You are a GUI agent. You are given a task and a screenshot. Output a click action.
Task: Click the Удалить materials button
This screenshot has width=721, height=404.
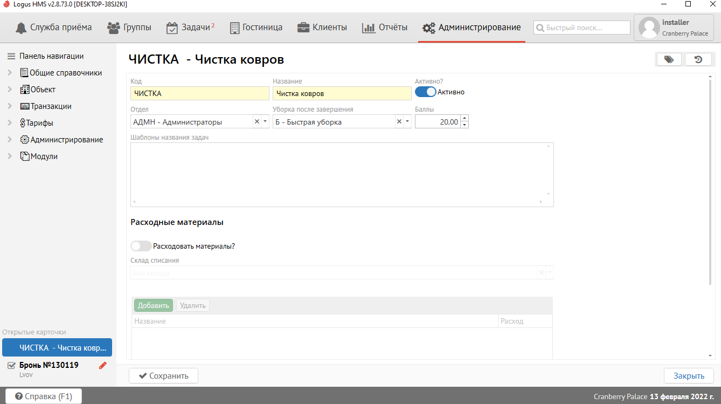point(193,306)
